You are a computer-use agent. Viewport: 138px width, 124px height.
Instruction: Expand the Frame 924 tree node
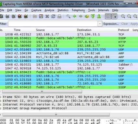click(1, 97)
